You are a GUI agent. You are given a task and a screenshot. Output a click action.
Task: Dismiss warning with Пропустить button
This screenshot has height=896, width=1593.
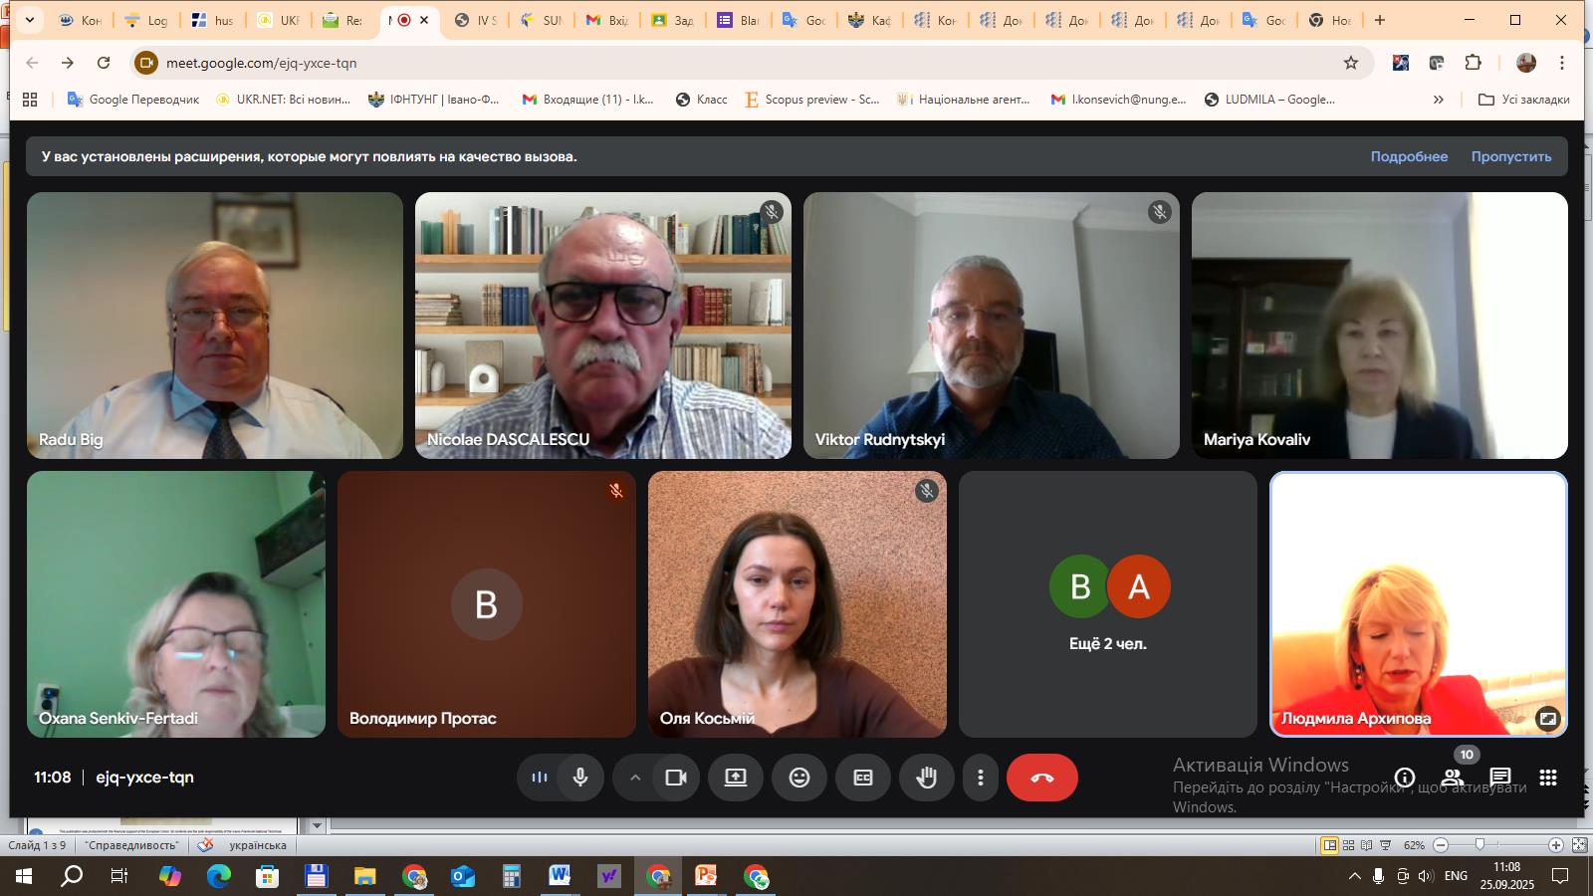(x=1510, y=156)
